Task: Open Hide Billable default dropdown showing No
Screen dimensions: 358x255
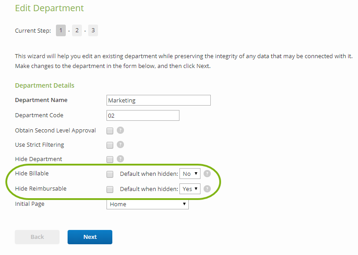Action: pyautogui.click(x=190, y=174)
